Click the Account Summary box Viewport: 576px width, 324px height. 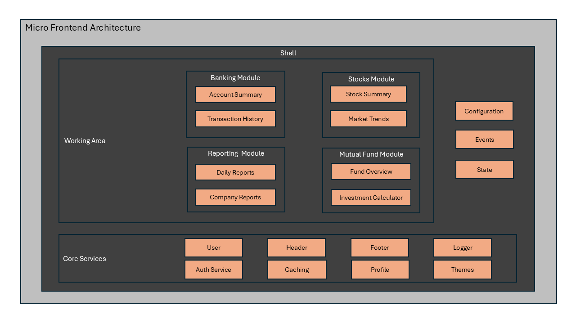235,94
